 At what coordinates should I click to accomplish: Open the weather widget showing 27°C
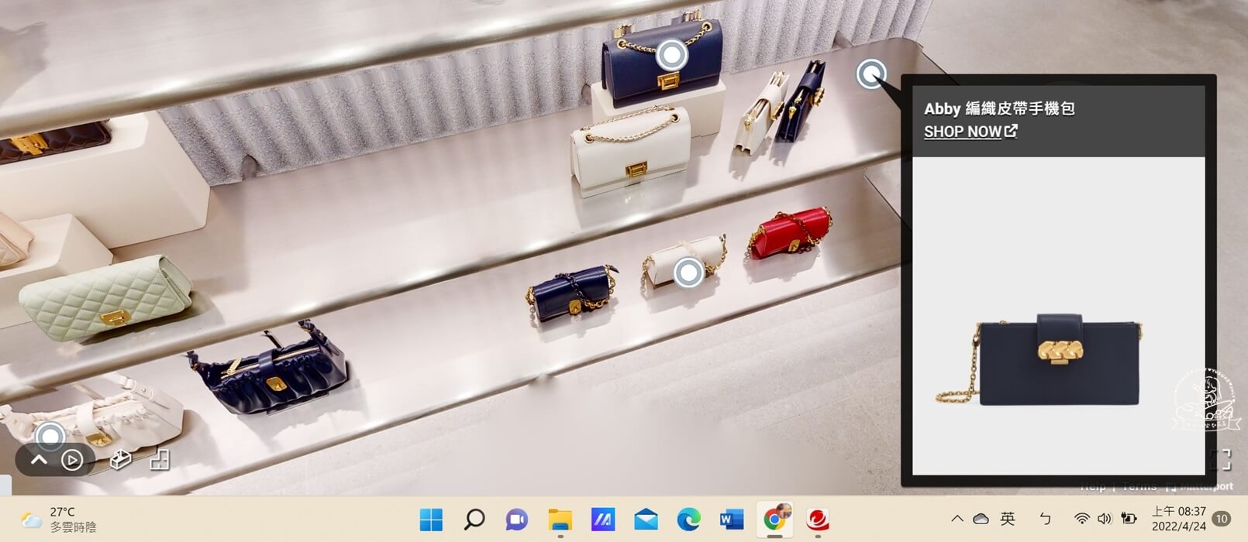tap(58, 520)
